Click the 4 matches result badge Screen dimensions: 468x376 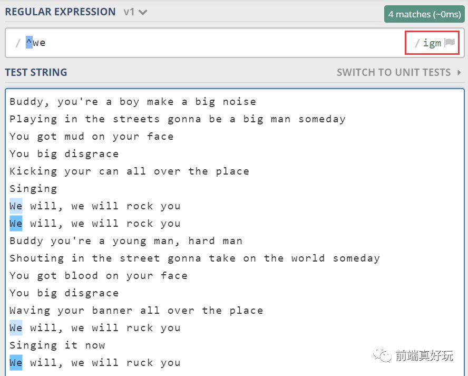pos(424,14)
